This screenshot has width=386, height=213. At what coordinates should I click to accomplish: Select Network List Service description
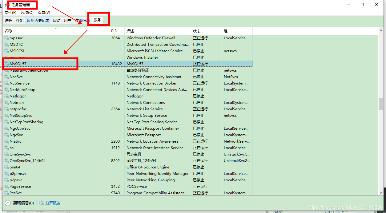pos(145,109)
